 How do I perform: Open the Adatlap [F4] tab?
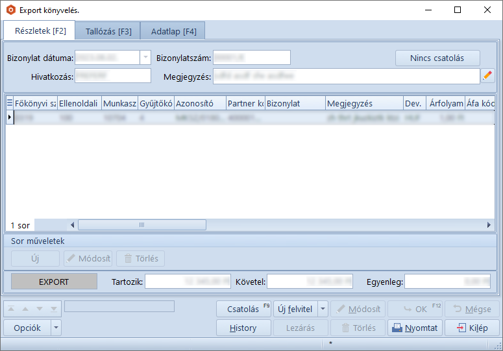(173, 31)
